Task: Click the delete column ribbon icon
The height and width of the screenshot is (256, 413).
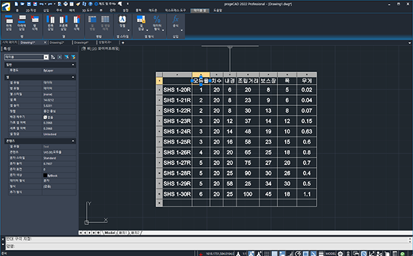Action: click(76, 19)
